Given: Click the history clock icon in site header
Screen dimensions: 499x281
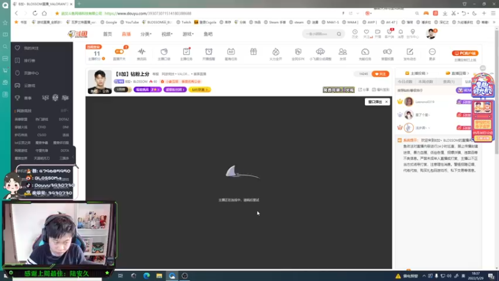Looking at the screenshot, I should click(355, 32).
